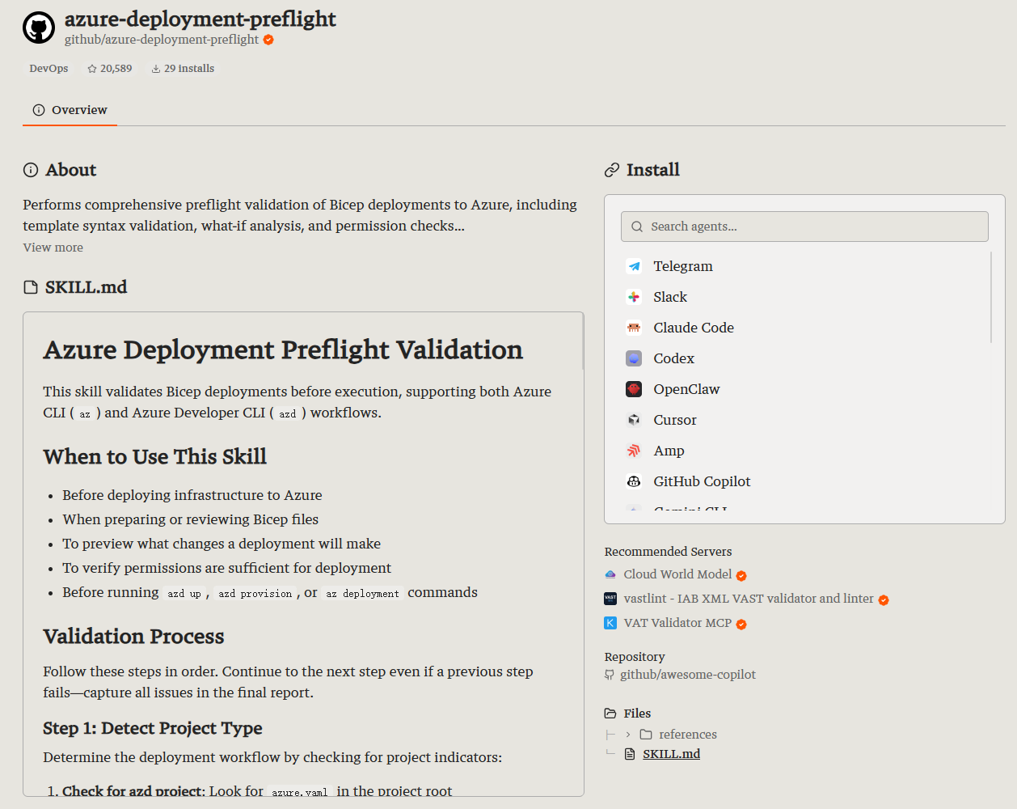The height and width of the screenshot is (809, 1017).
Task: Switch to the Overview tab
Action: pos(70,110)
